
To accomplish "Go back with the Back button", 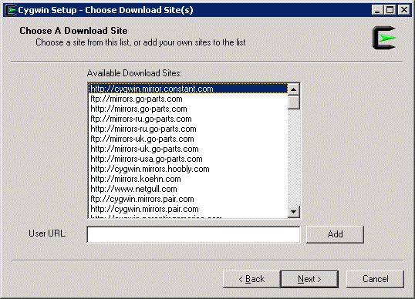I will click(251, 279).
